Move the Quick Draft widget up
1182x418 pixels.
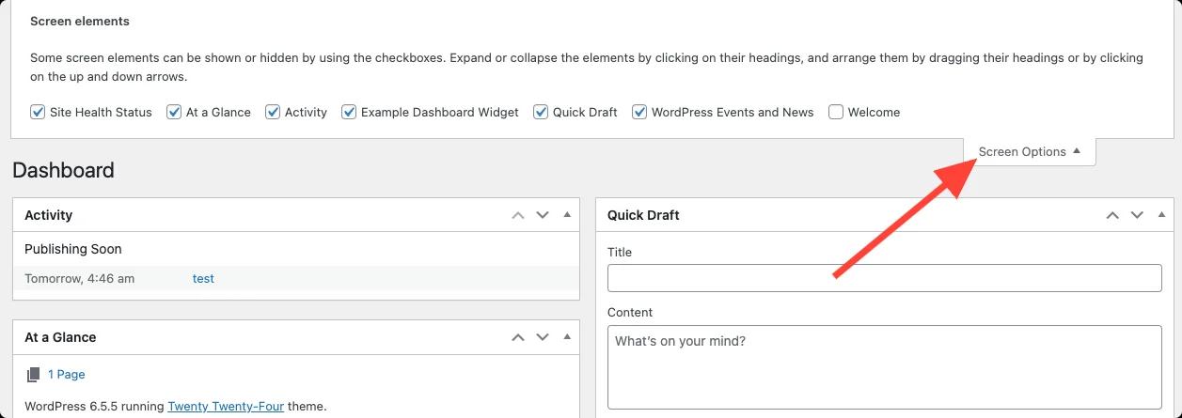1112,215
